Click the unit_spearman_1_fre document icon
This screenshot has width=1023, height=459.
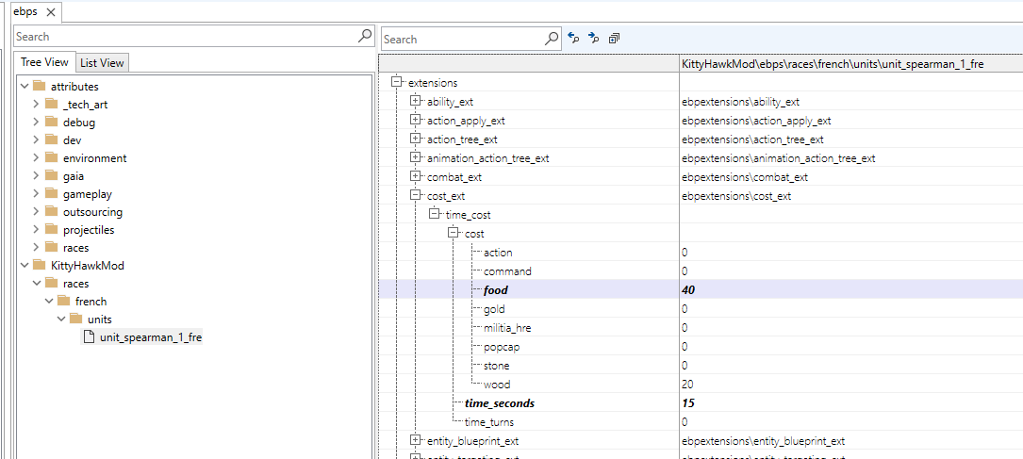(88, 337)
